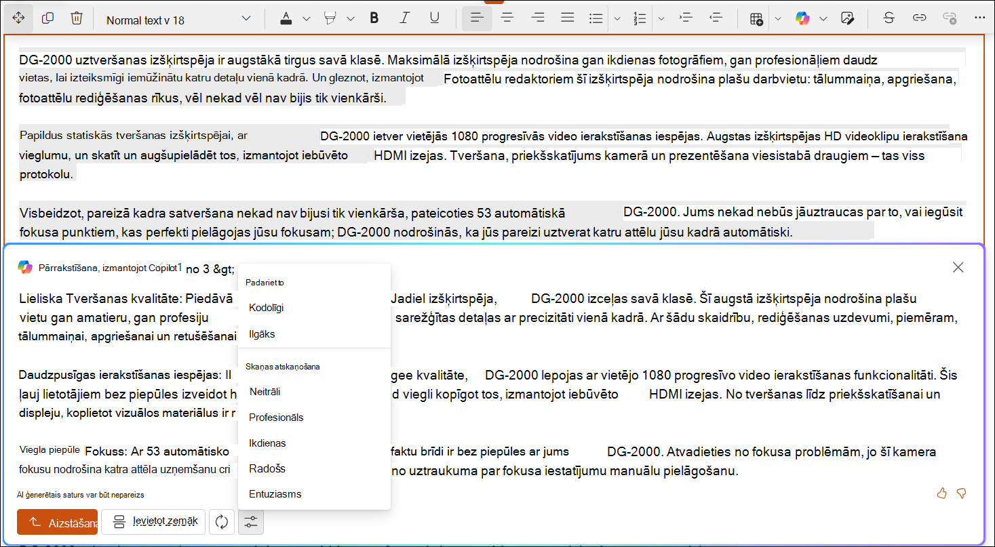Align text to the left
Screen dimensions: 995x547
click(x=477, y=18)
